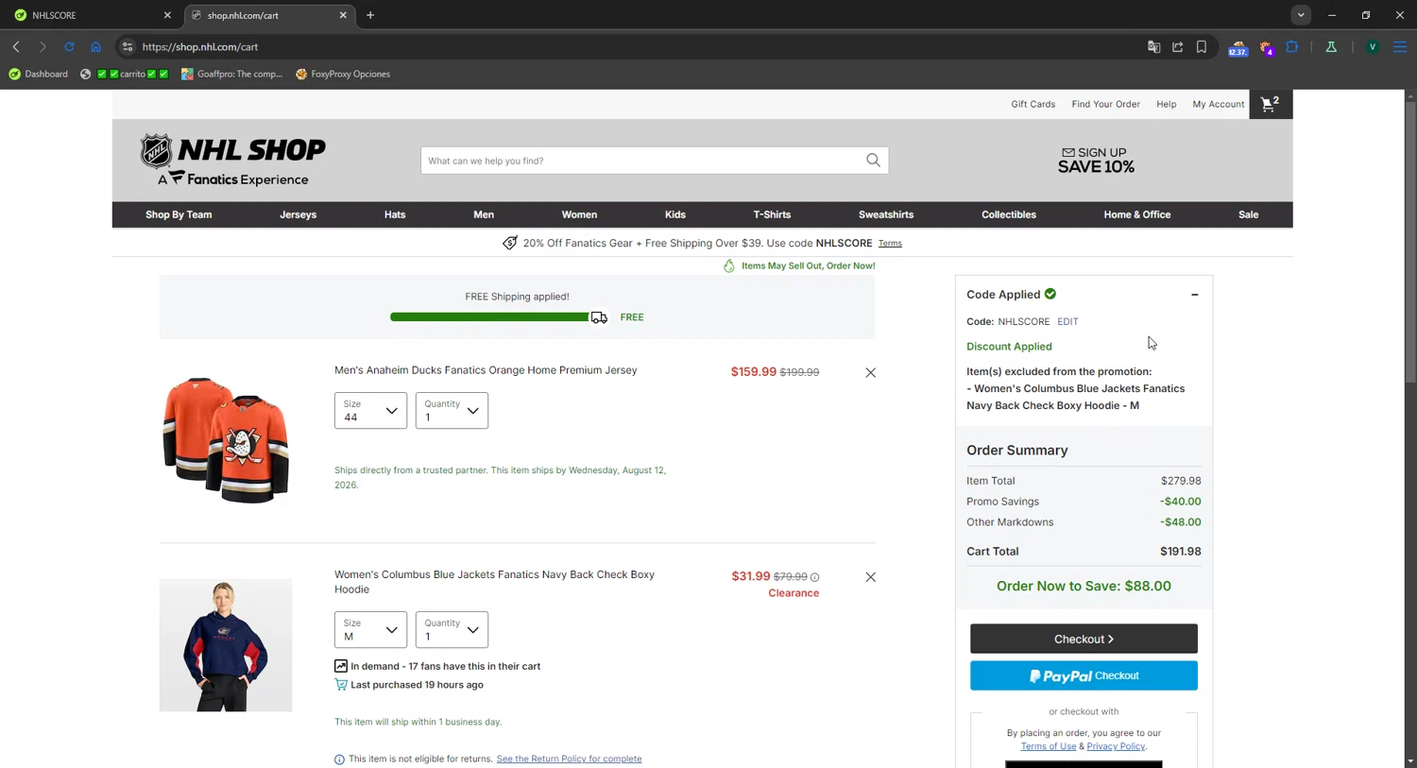Open the shopping cart icon with 2 items

point(1271,104)
